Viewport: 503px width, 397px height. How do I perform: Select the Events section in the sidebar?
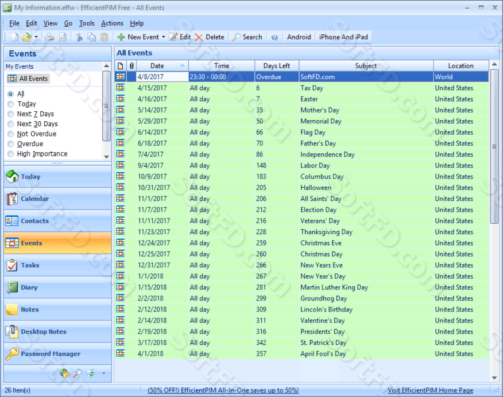coord(58,243)
